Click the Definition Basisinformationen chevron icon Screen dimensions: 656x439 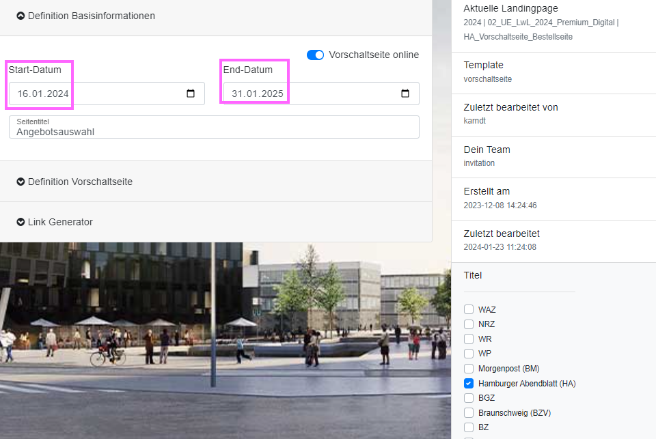click(20, 16)
